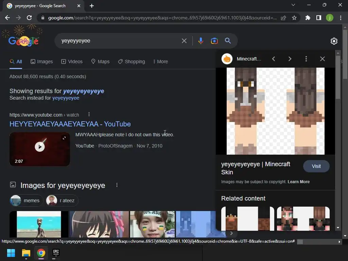The width and height of the screenshot is (348, 261).
Task: Open options for the YouTube result
Action: pos(89,114)
